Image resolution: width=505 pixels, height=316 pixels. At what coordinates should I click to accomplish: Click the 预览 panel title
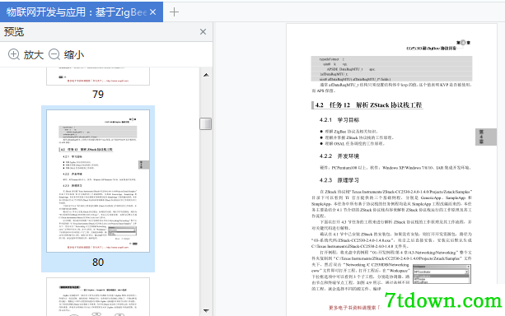(x=14, y=32)
